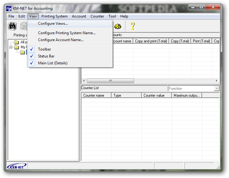This screenshot has width=229, height=178.
Task: Click the KM-NET logo in status bar
Action: 17,166
